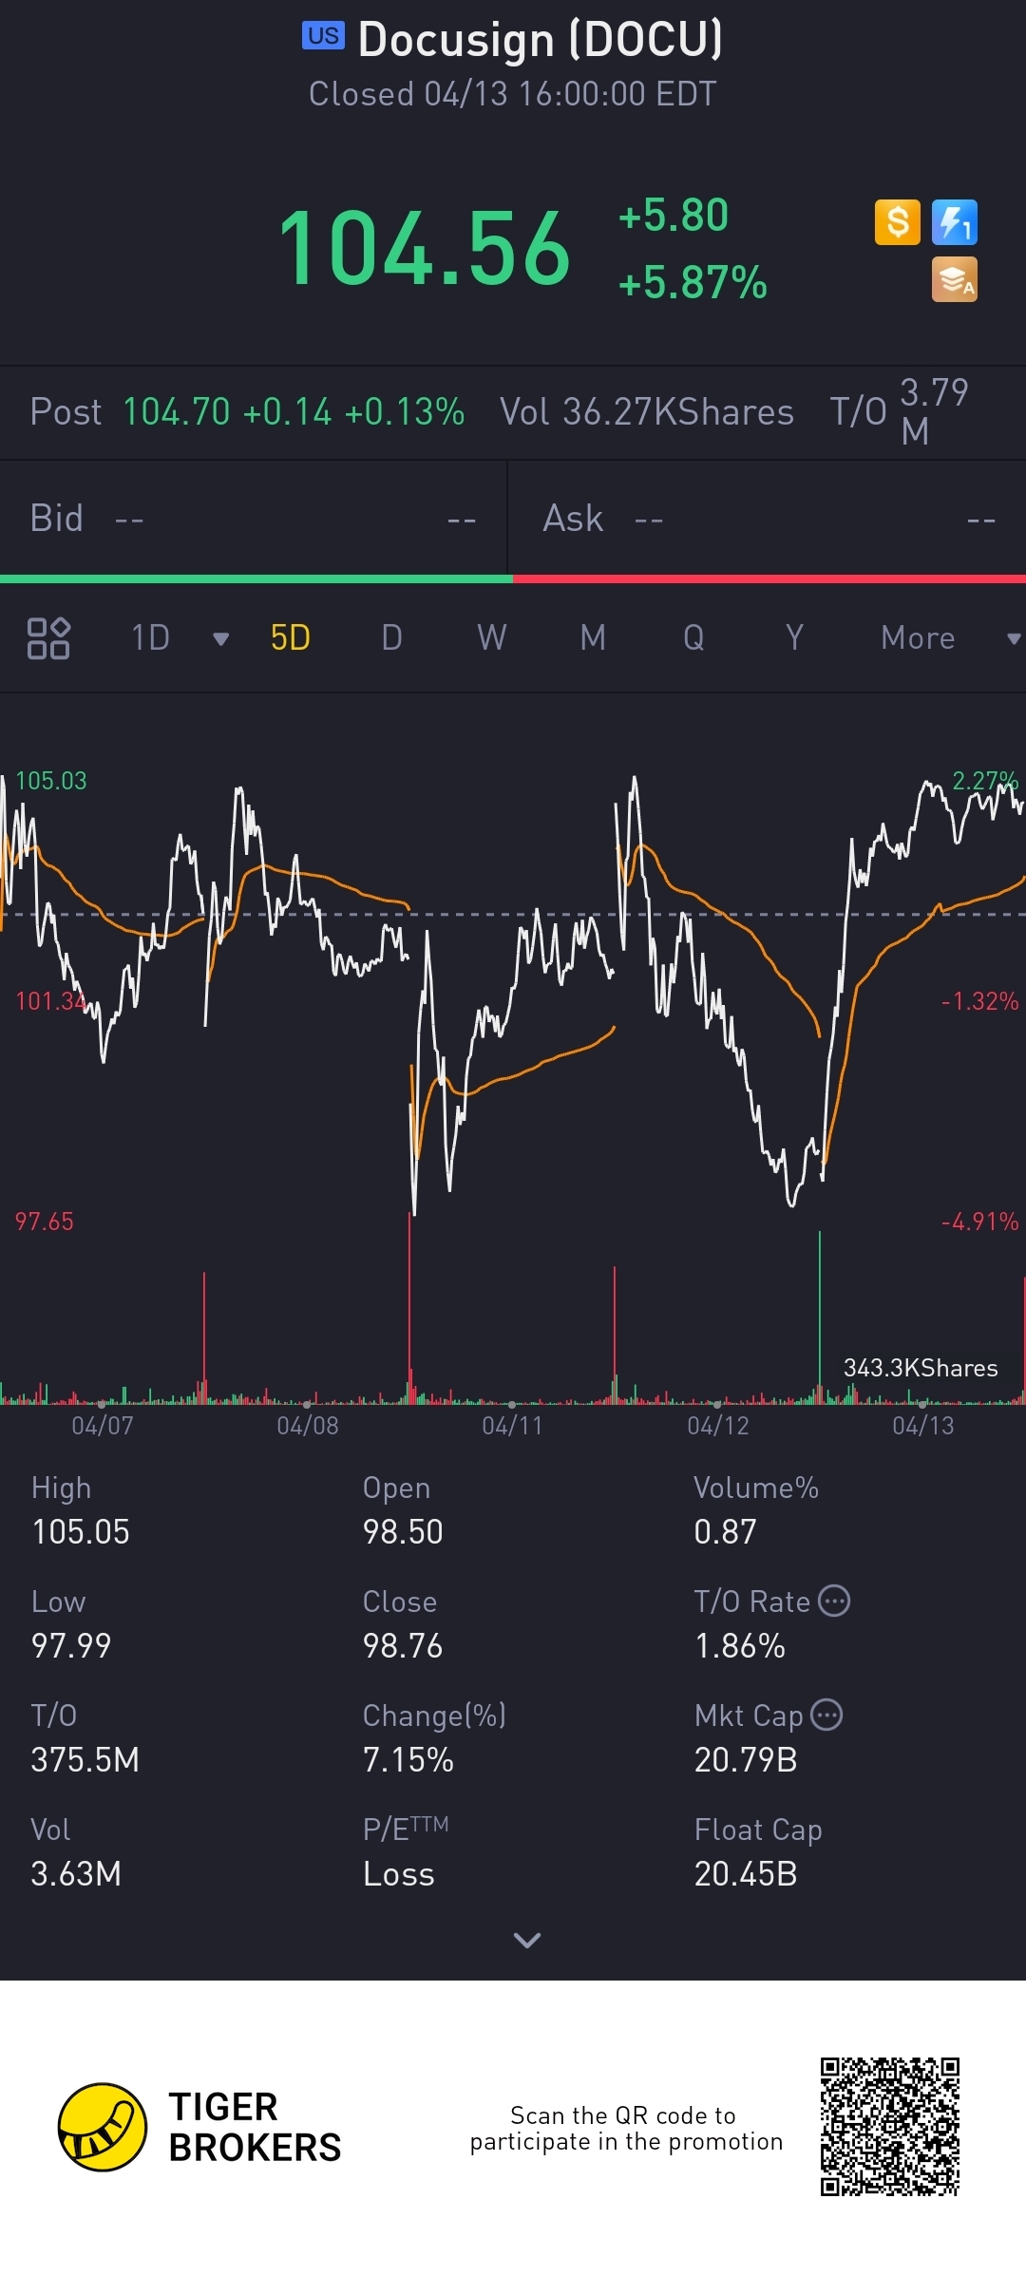The width and height of the screenshot is (1026, 2275).
Task: Tap the orange dollar sign icon
Action: click(x=897, y=222)
